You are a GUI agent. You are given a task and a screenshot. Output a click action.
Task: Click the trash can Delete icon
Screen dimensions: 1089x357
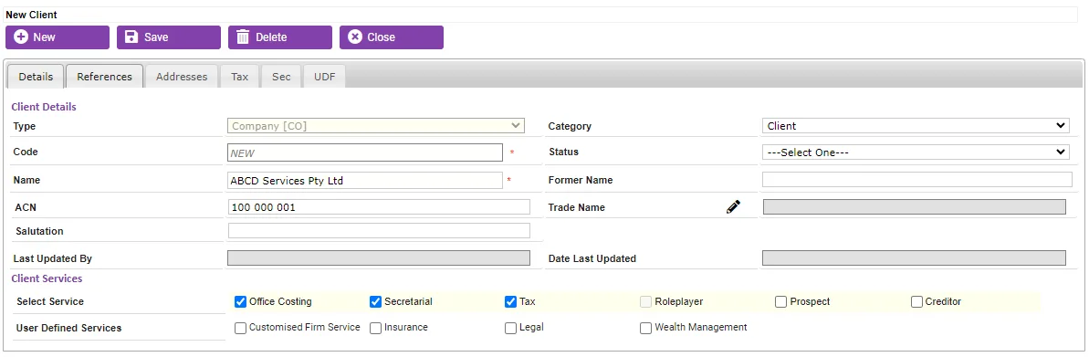coord(243,37)
